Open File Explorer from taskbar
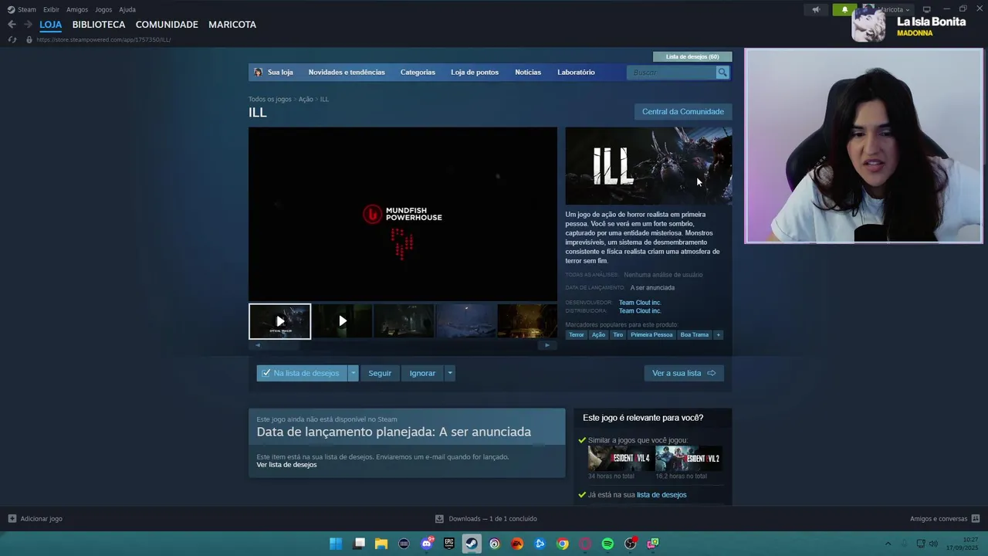Screen dimensions: 988x556 click(381, 544)
